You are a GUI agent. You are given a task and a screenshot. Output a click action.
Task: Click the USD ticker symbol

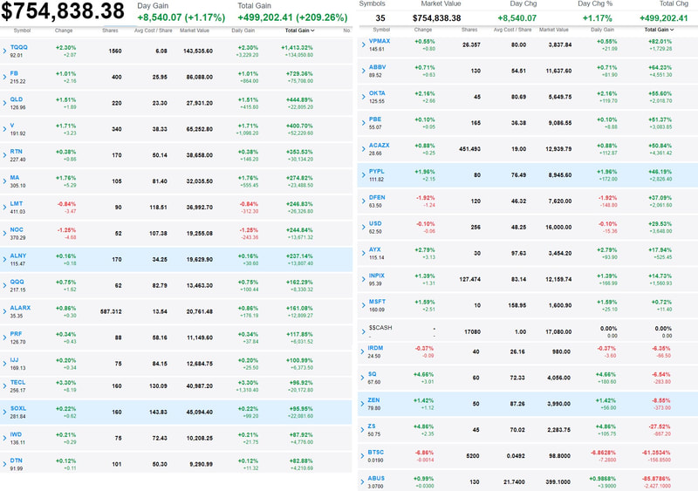375,223
